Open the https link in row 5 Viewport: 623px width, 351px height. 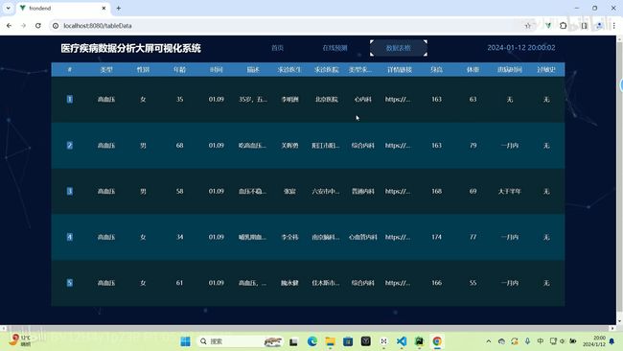[x=398, y=283]
